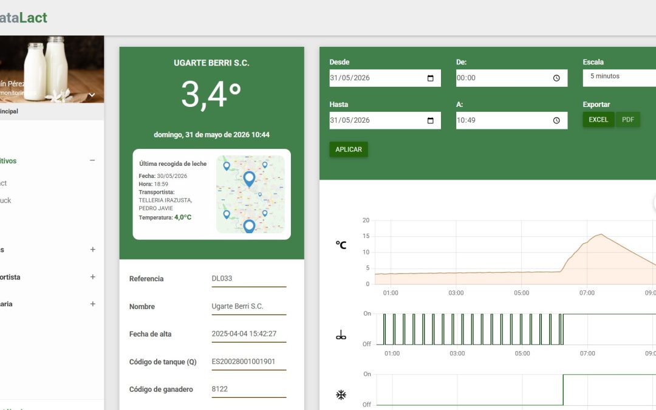Viewport: 656px width, 410px height.
Task: Open the Desde date calendar picker icon
Action: coord(430,78)
